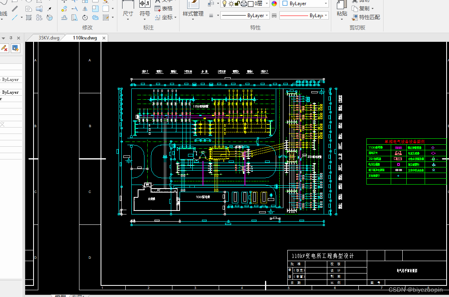The image size is (449, 297).
Task: Expand the dashed rectangle dropdown arrow
Action: coord(113,9)
